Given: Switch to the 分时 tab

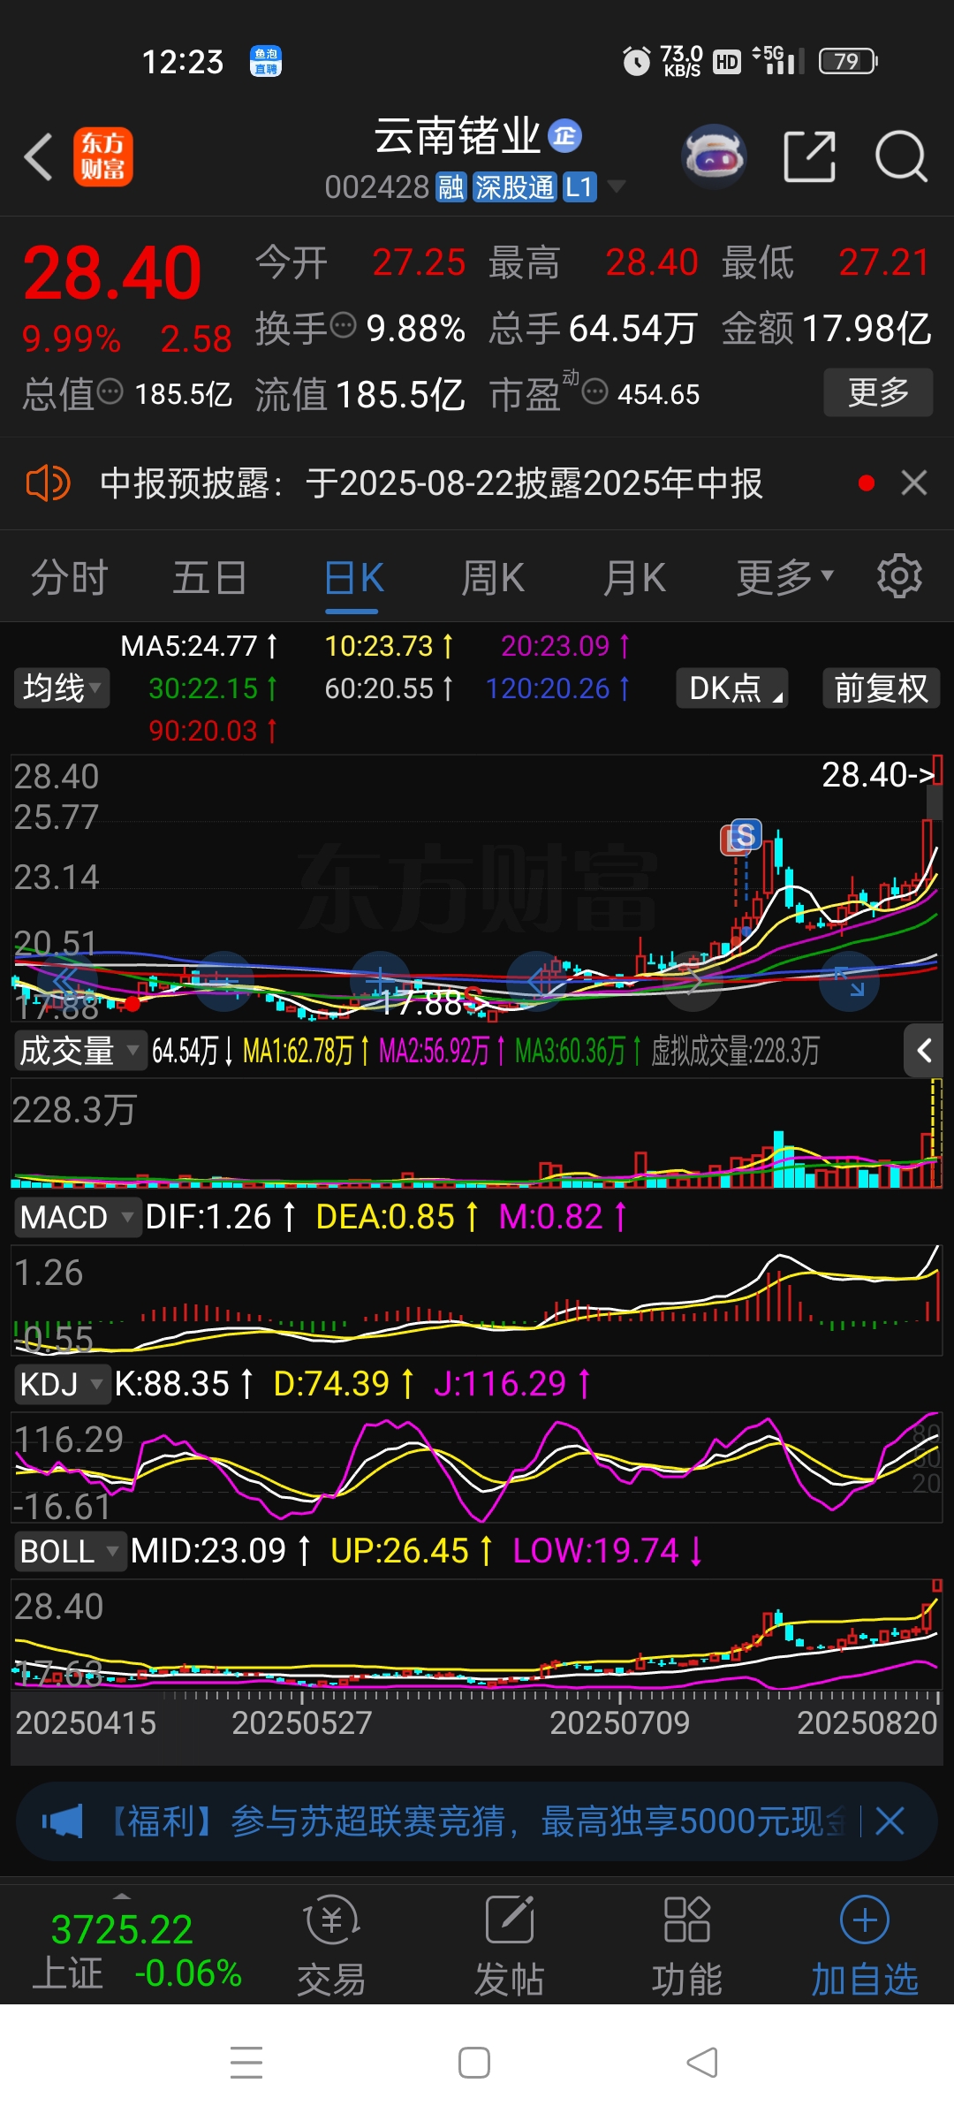Looking at the screenshot, I should coord(70,578).
